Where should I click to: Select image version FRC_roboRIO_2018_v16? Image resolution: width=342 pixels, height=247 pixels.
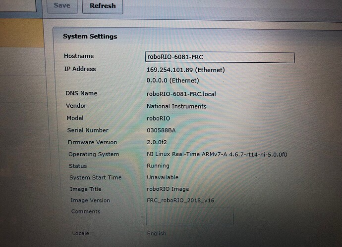[x=180, y=200]
